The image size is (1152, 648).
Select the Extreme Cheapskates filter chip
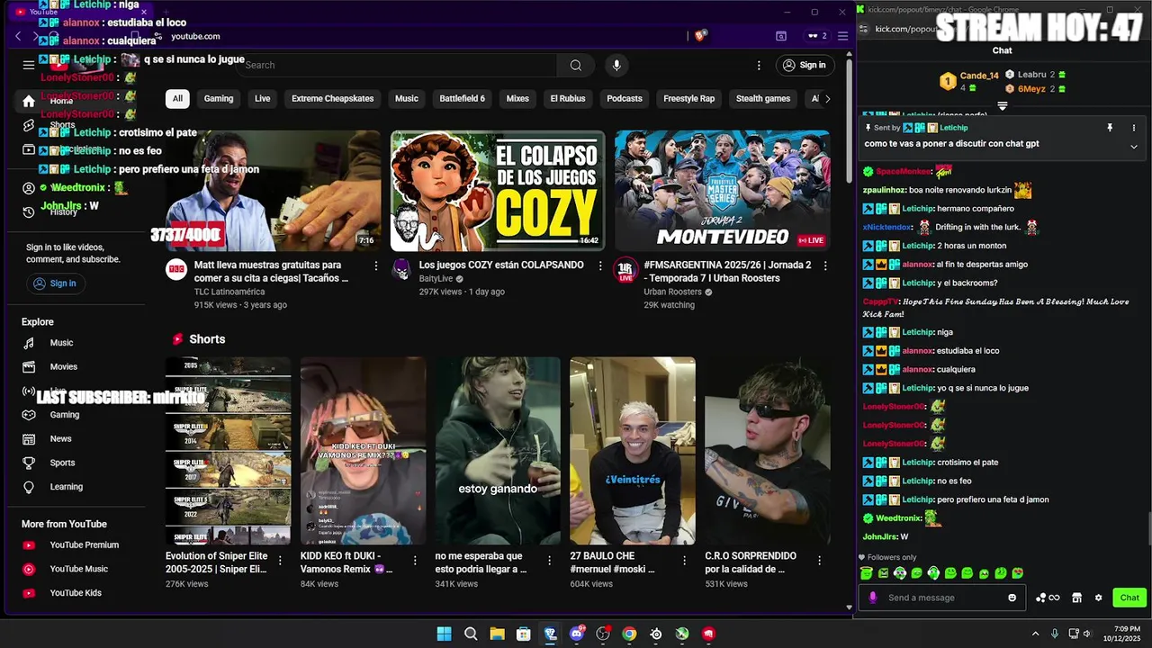click(x=332, y=98)
